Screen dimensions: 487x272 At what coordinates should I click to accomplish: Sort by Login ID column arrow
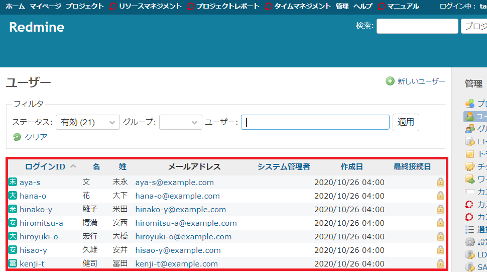tap(73, 166)
